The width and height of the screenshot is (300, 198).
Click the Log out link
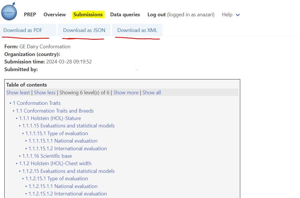point(156,15)
